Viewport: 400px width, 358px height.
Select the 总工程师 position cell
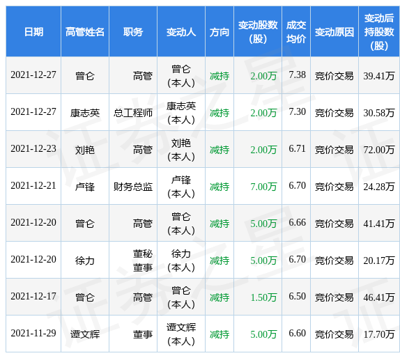pyautogui.click(x=133, y=113)
